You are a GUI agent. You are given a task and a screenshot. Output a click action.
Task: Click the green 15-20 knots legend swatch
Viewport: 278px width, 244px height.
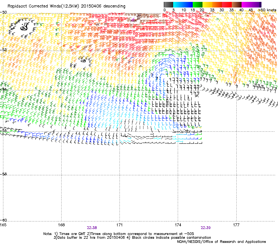coord(198,5)
